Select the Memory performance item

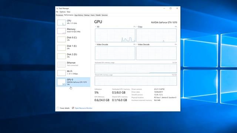pos(73,31)
